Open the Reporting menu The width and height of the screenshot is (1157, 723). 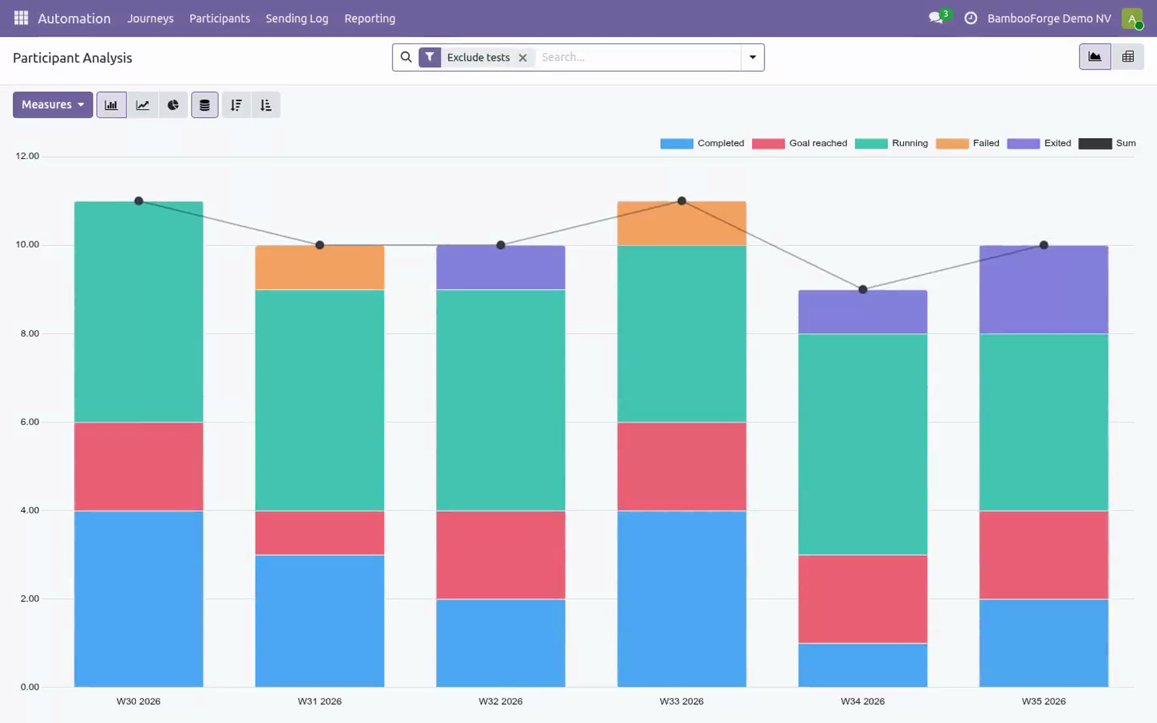coord(370,18)
